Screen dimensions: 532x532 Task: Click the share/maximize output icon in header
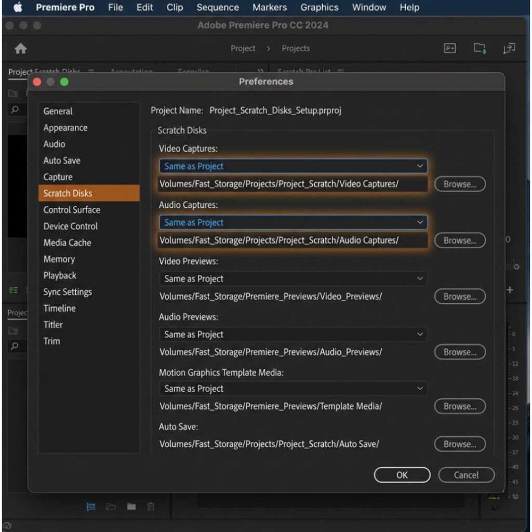point(509,48)
